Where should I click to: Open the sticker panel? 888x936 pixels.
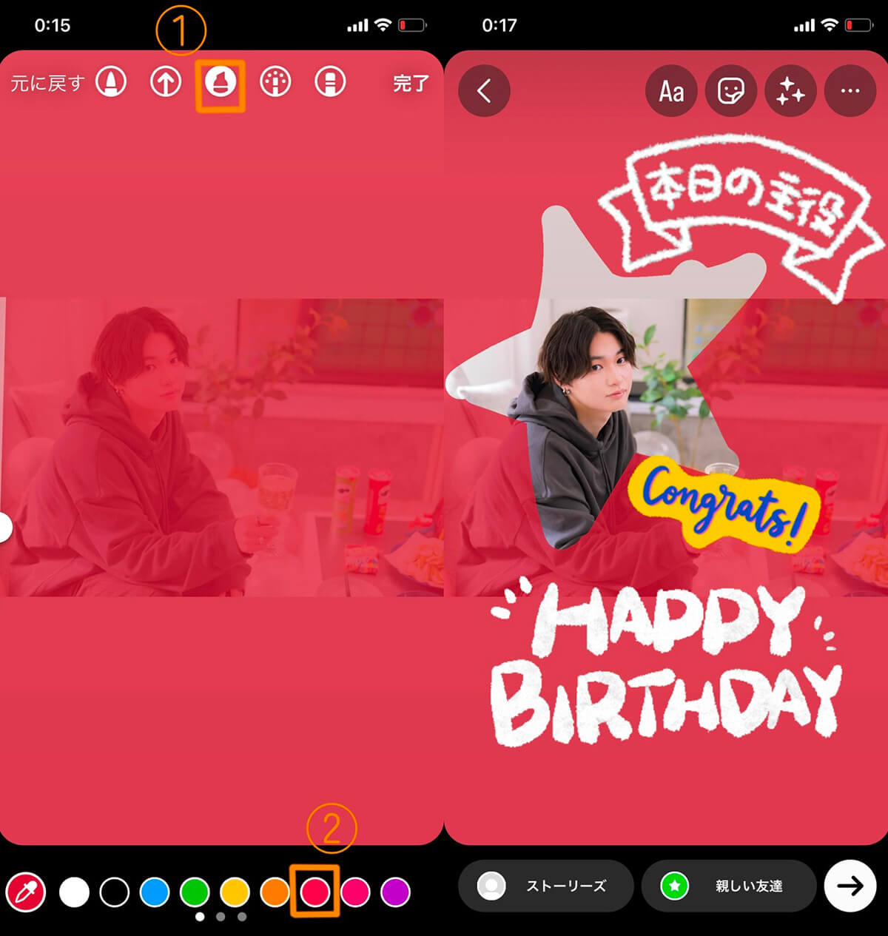point(731,91)
